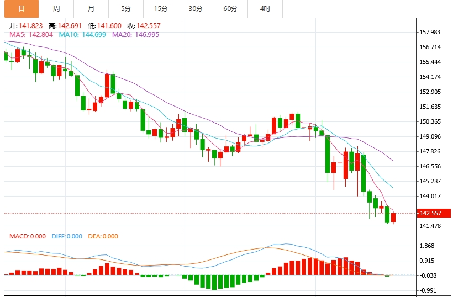
Task: Click the 低:141.600 low price value
Action: click(x=104, y=26)
